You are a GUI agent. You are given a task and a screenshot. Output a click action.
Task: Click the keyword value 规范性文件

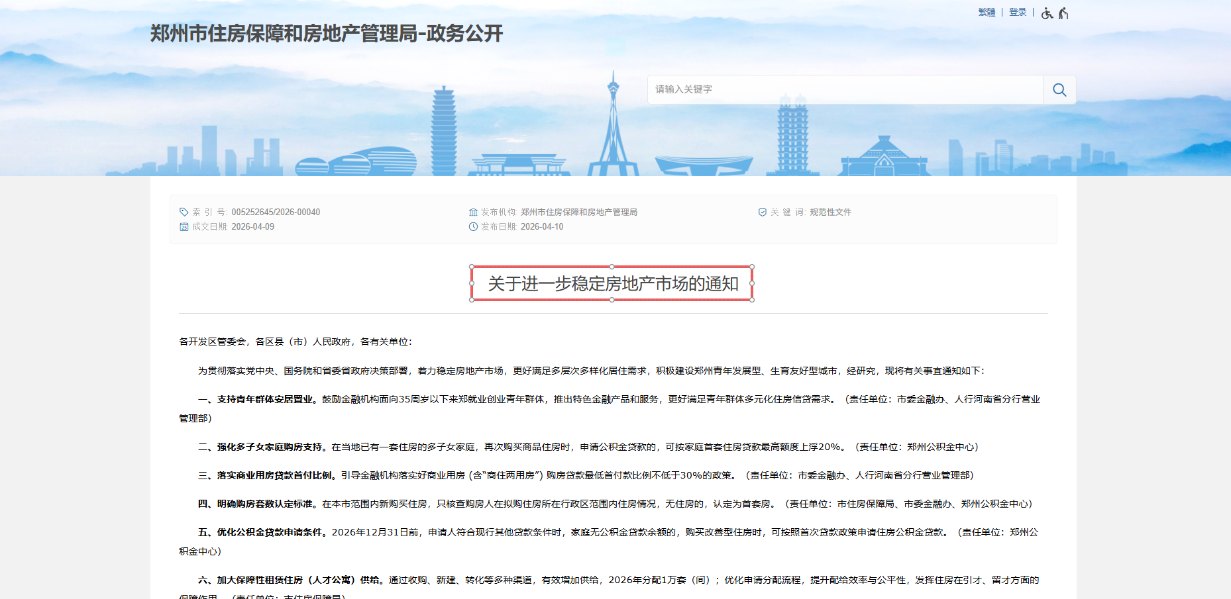(x=830, y=212)
